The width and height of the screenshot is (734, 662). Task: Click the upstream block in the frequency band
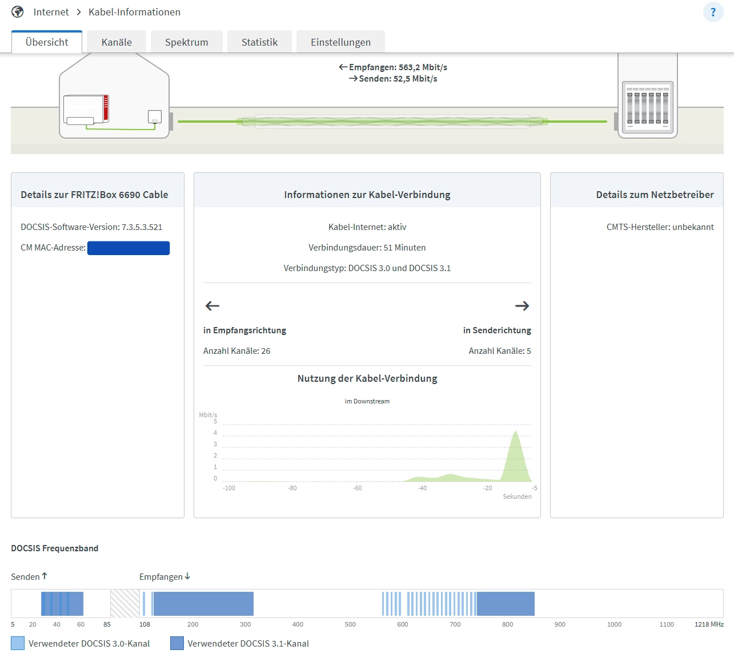[62, 604]
